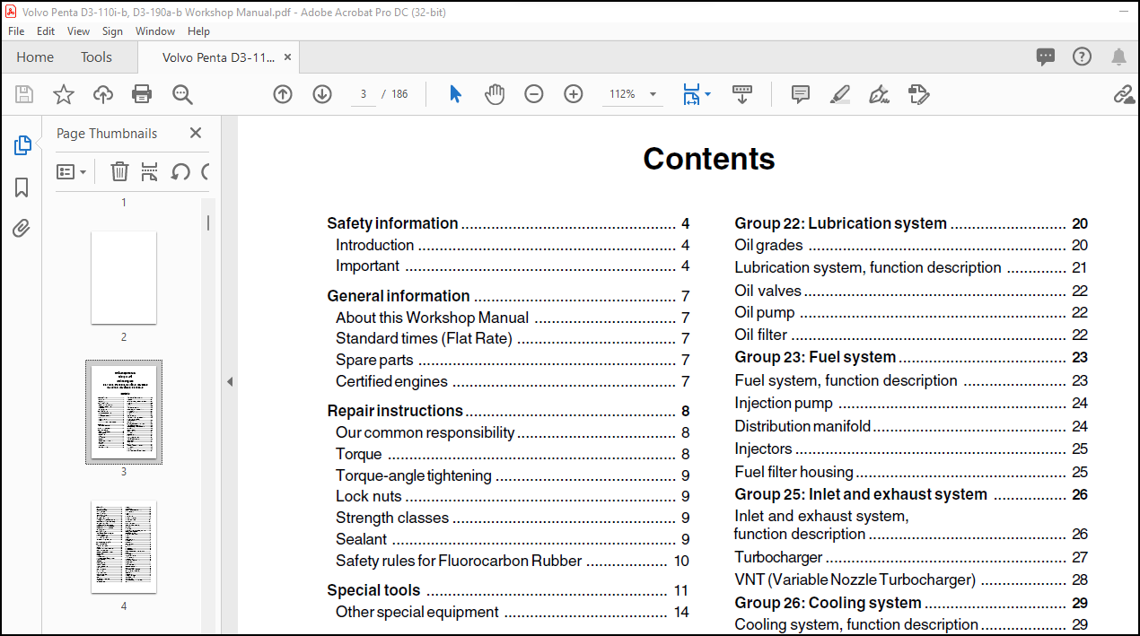Open the File menu
Image resolution: width=1140 pixels, height=636 pixels.
pyautogui.click(x=16, y=30)
